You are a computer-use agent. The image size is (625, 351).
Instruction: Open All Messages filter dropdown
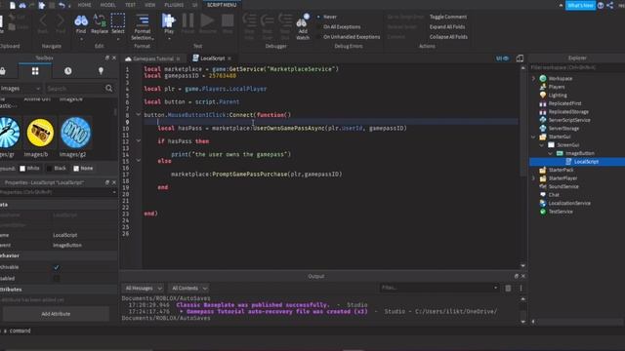tap(144, 289)
